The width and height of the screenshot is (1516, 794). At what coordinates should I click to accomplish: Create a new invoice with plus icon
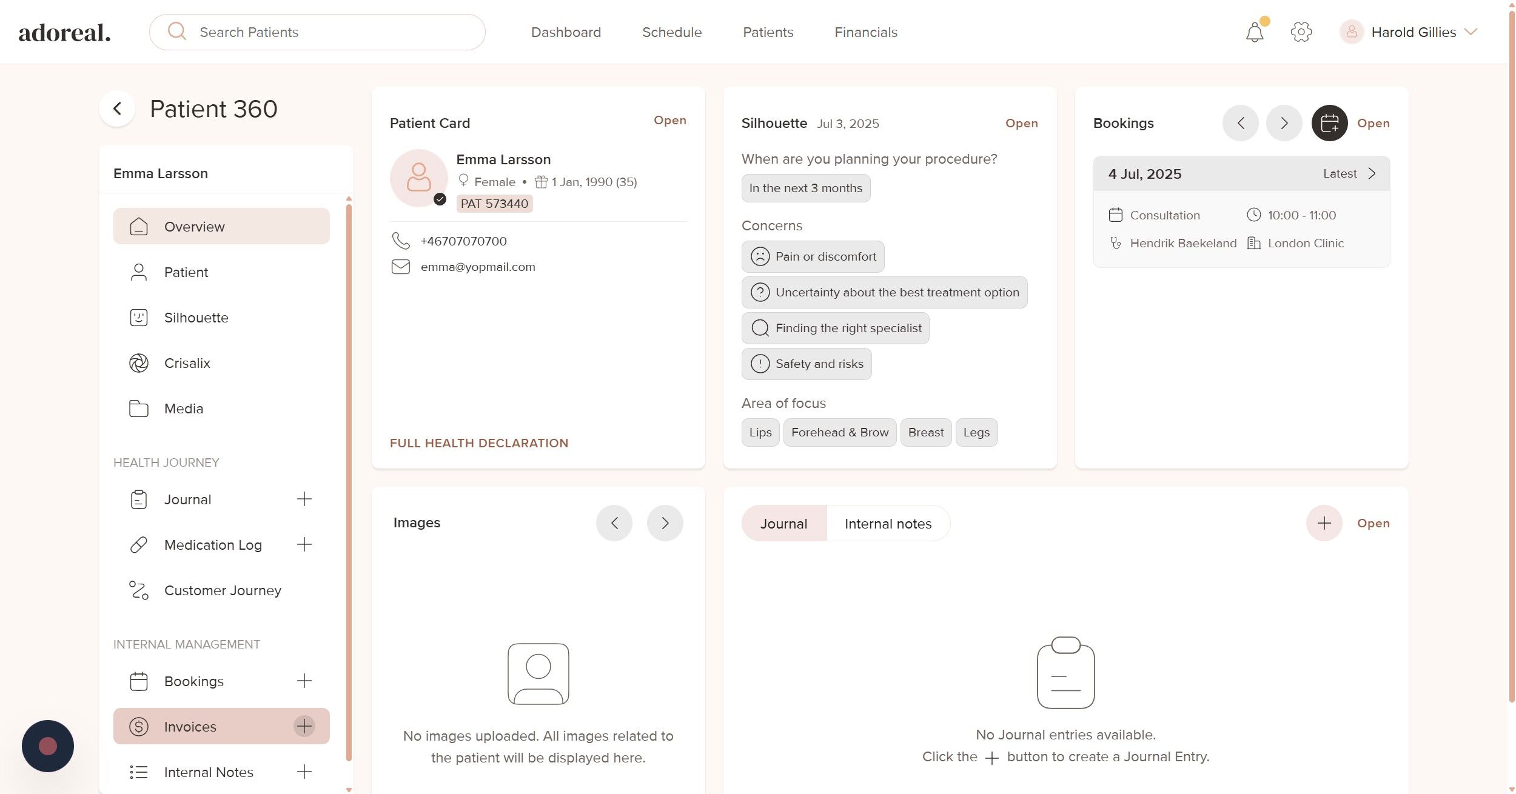click(304, 726)
